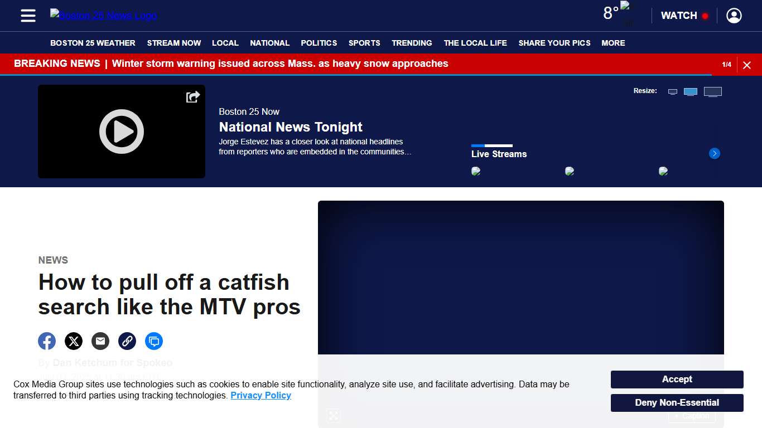Viewport: 762px width, 428px height.
Task: Dismiss the breaking news banner
Action: pos(747,65)
